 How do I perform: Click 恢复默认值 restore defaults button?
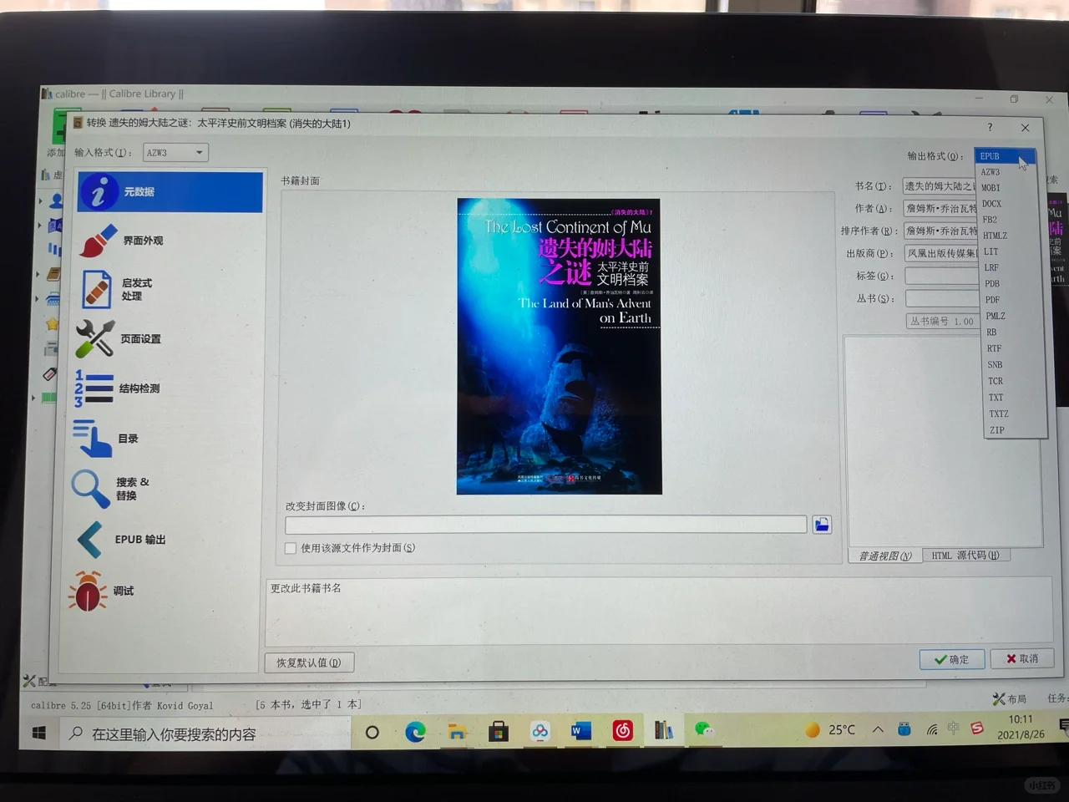coord(309,662)
